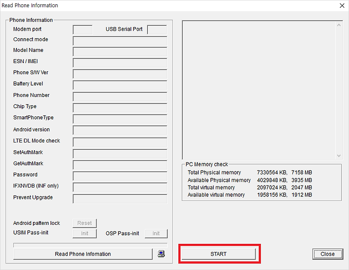Image resolution: width=349 pixels, height=270 pixels.
Task: Click the Password field
Action: [x=120, y=176]
